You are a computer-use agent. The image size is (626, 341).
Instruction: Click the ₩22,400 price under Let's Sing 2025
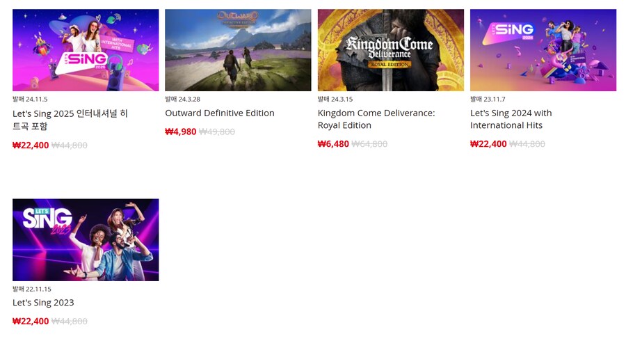[x=31, y=145]
